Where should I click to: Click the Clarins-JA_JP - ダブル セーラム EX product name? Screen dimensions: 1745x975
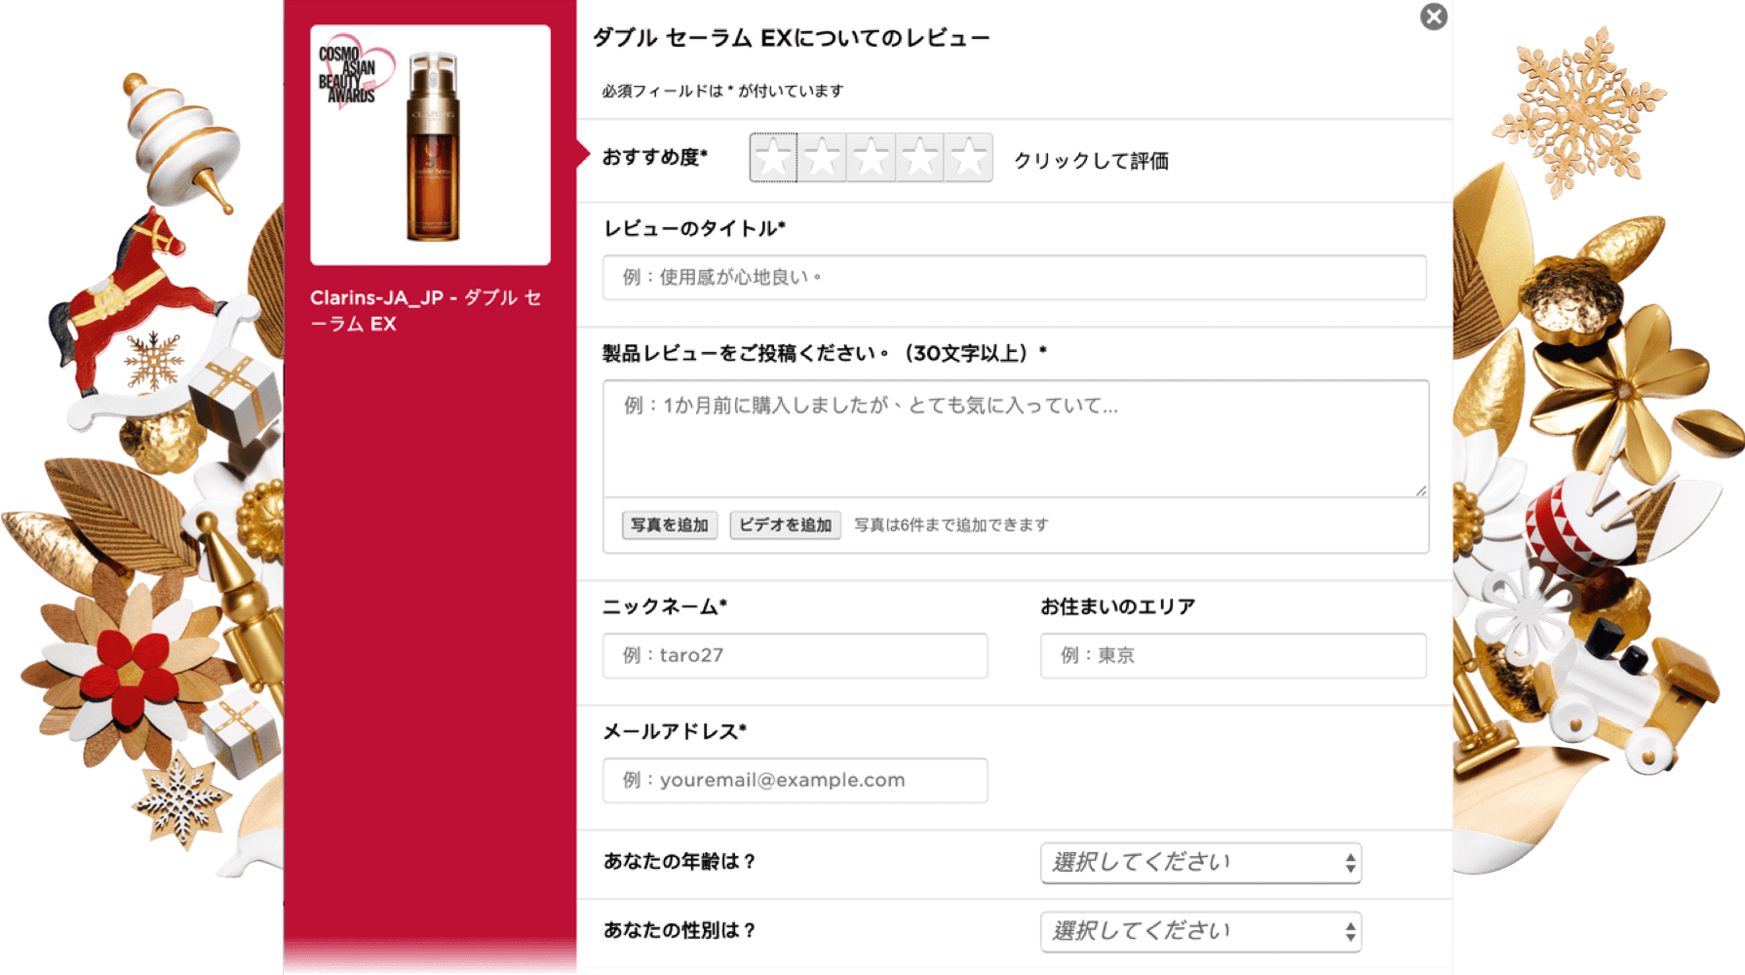click(425, 310)
